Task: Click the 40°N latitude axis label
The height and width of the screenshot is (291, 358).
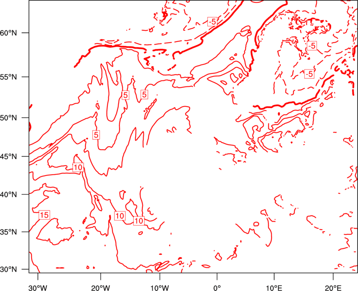Action: pos(9,195)
